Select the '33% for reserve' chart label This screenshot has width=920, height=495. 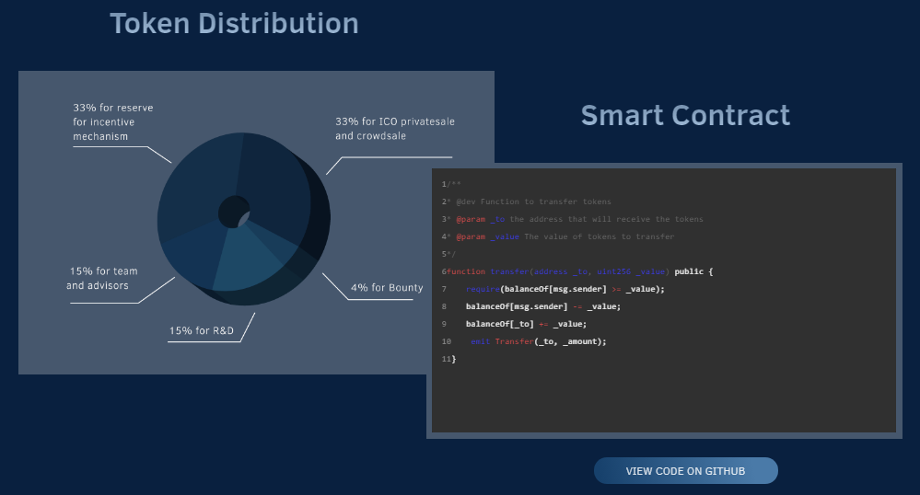pos(113,122)
